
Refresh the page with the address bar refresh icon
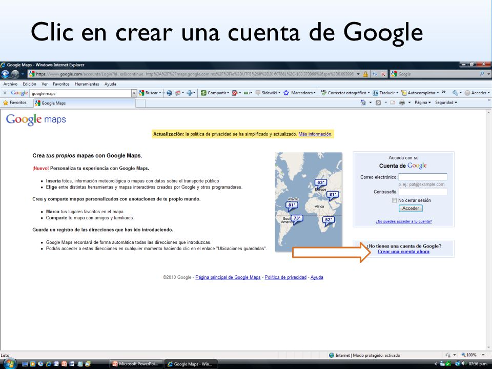pyautogui.click(x=375, y=74)
